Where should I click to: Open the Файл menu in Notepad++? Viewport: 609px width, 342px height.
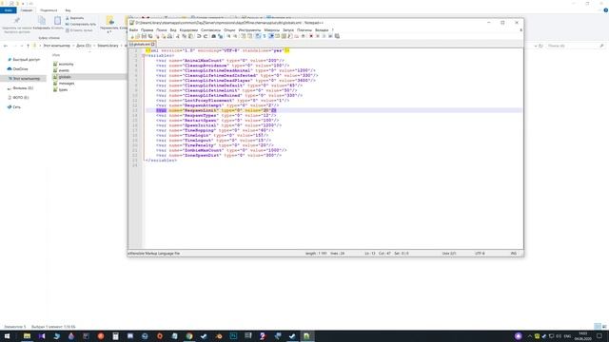pos(133,29)
